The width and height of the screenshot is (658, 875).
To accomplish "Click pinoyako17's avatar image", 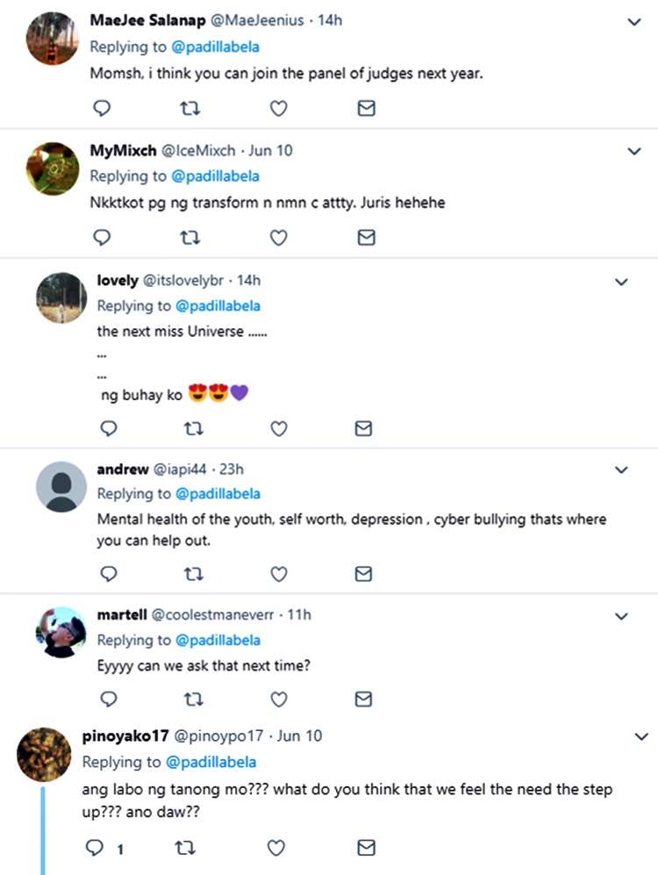I will (44, 755).
